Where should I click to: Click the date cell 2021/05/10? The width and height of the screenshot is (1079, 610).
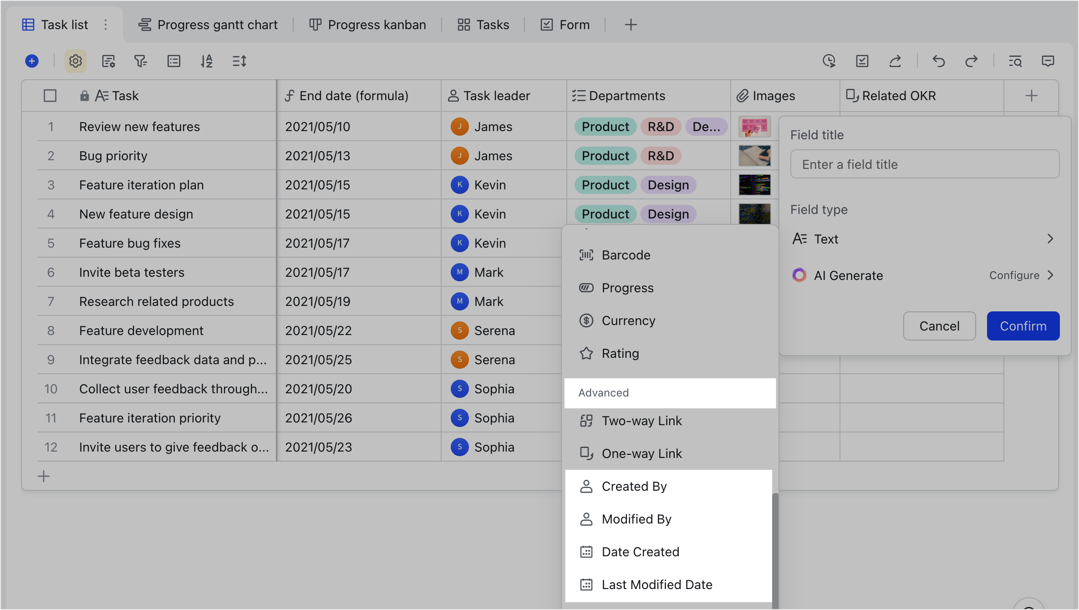(359, 127)
